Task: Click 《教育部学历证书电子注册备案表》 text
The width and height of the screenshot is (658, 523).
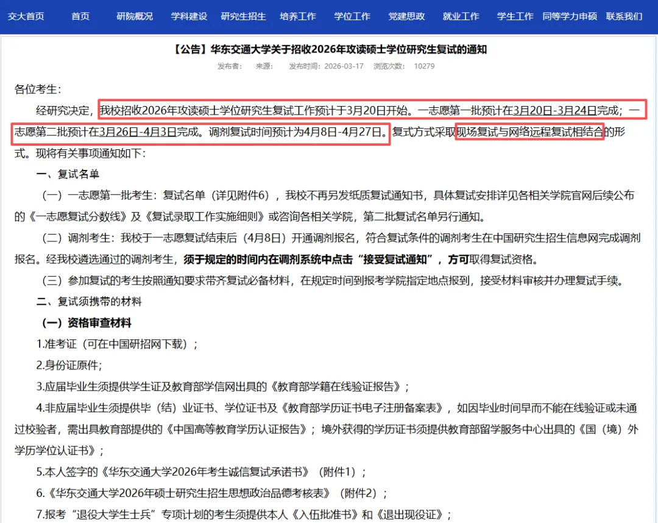Action: coord(362,408)
